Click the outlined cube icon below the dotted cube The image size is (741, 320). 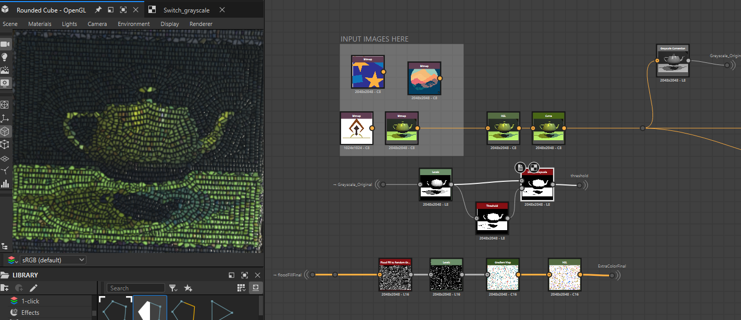(5, 144)
